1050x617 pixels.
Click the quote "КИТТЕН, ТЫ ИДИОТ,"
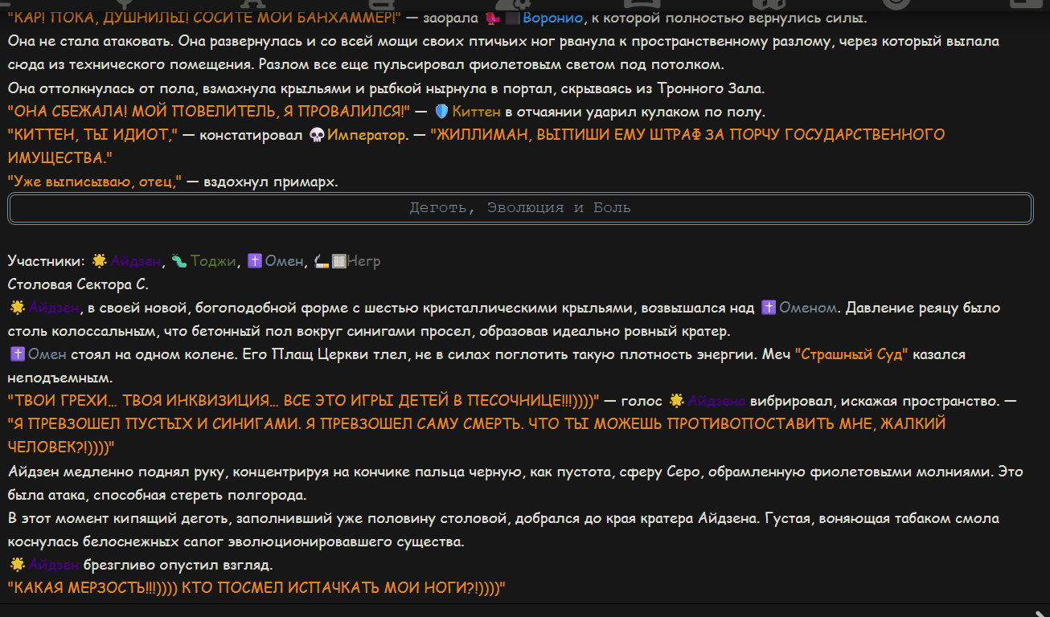[92, 135]
